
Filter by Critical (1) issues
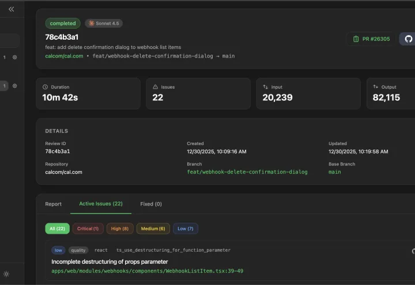pyautogui.click(x=88, y=229)
